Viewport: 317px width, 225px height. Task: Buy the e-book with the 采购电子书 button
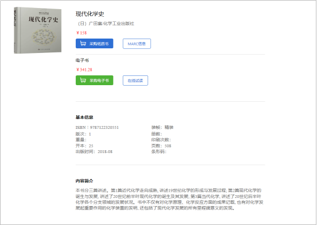pos(94,81)
